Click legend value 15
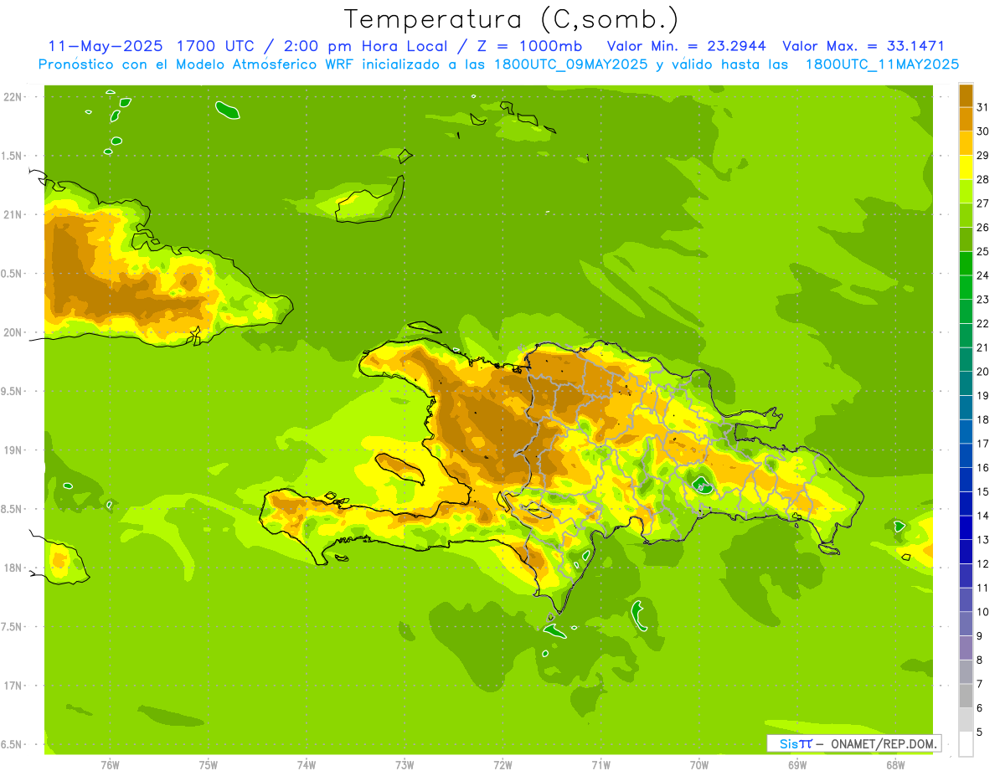The image size is (1005, 776). point(983,492)
